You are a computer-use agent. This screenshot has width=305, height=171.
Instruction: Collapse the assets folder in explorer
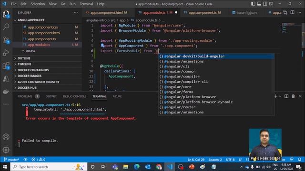click(x=48, y=51)
